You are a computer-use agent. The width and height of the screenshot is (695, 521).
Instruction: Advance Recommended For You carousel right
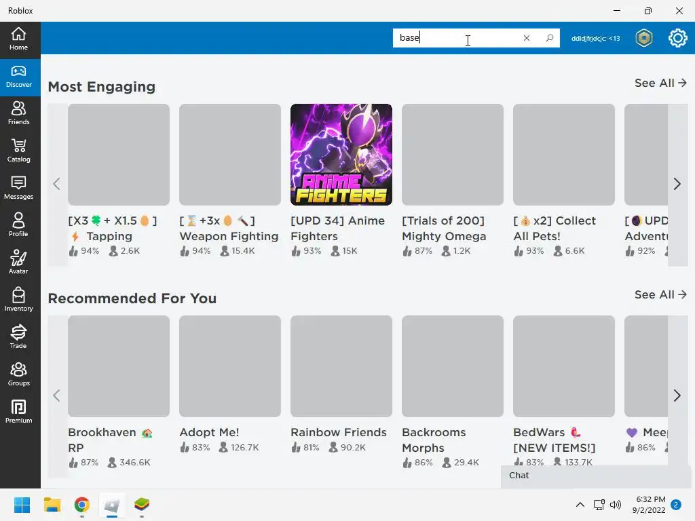point(677,395)
